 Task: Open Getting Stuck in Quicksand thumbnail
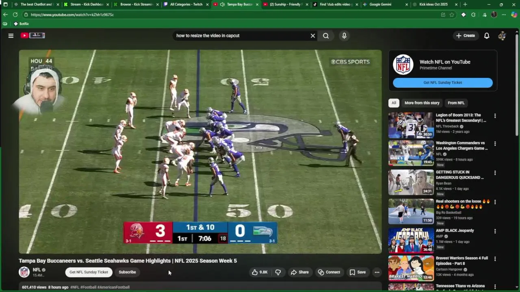pos(411,182)
